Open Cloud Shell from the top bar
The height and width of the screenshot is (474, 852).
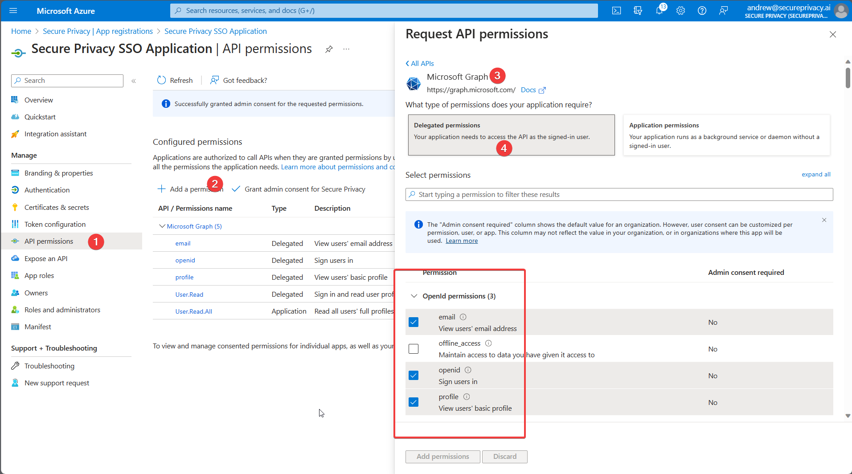coord(616,11)
